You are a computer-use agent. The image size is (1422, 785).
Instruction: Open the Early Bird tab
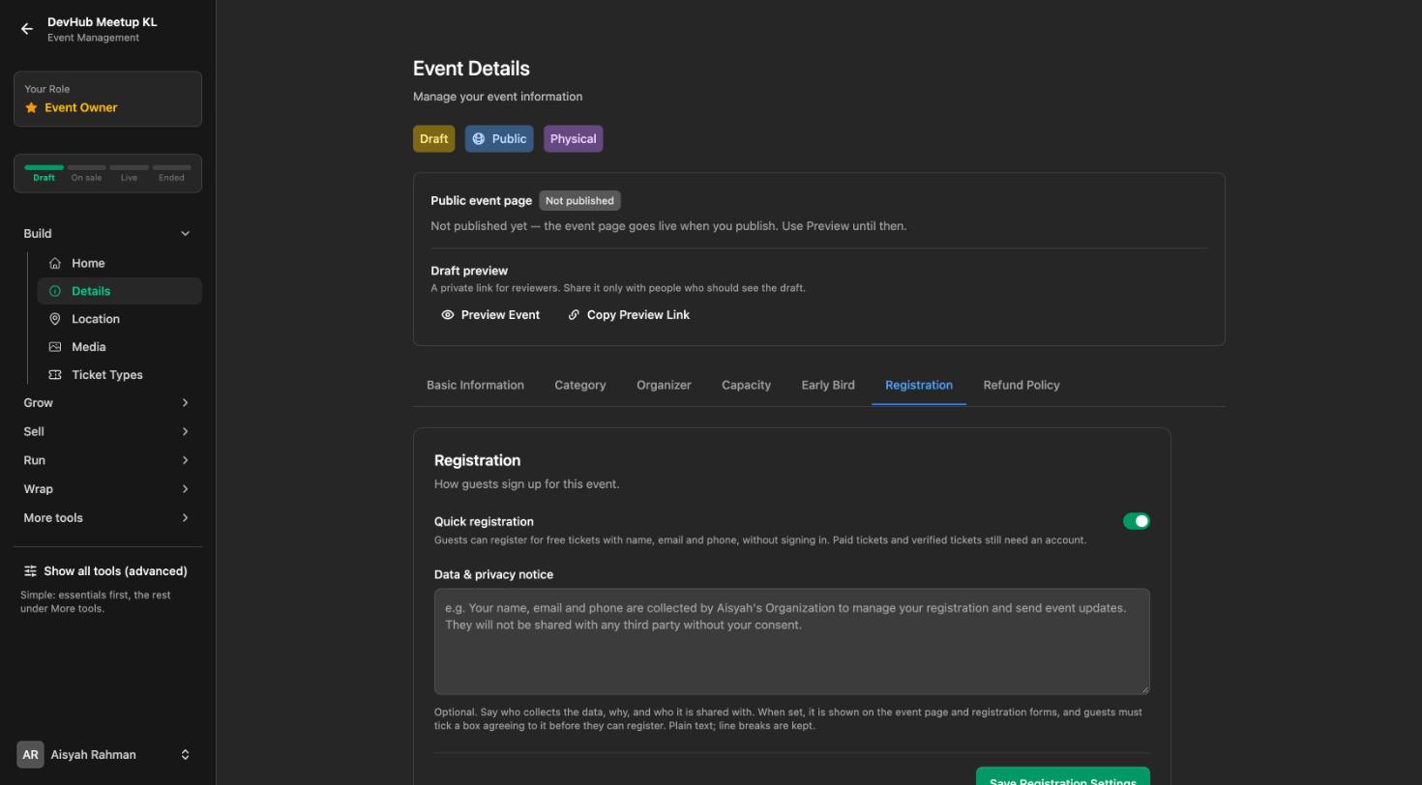828,385
